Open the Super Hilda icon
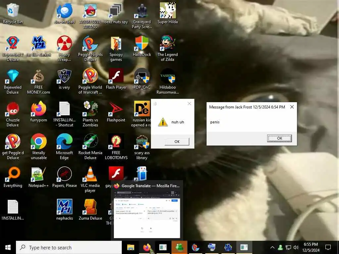Image resolution: width=339 pixels, height=254 pixels. [x=168, y=13]
